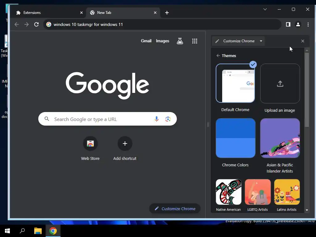Open the Native American theme collection
This screenshot has height=237, width=316.
click(x=229, y=192)
